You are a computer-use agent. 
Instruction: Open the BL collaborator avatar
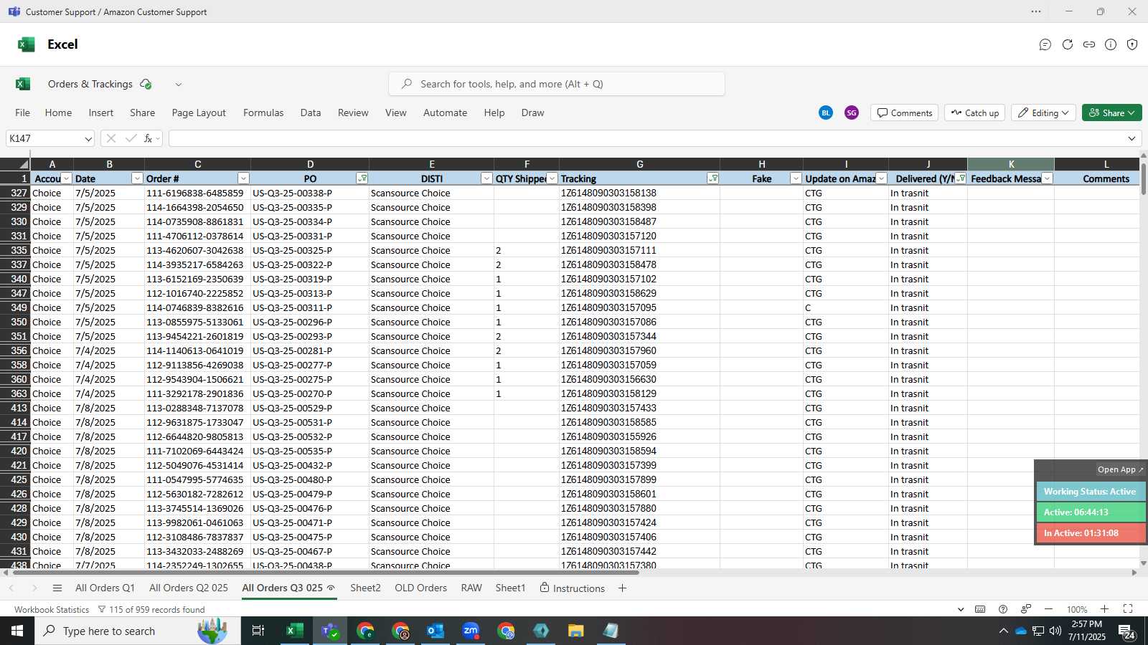(826, 113)
